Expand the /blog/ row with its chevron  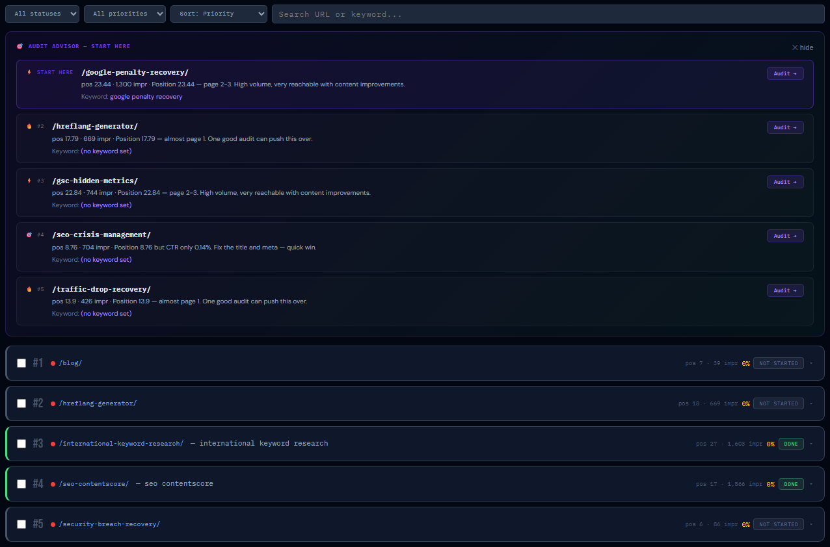811,363
